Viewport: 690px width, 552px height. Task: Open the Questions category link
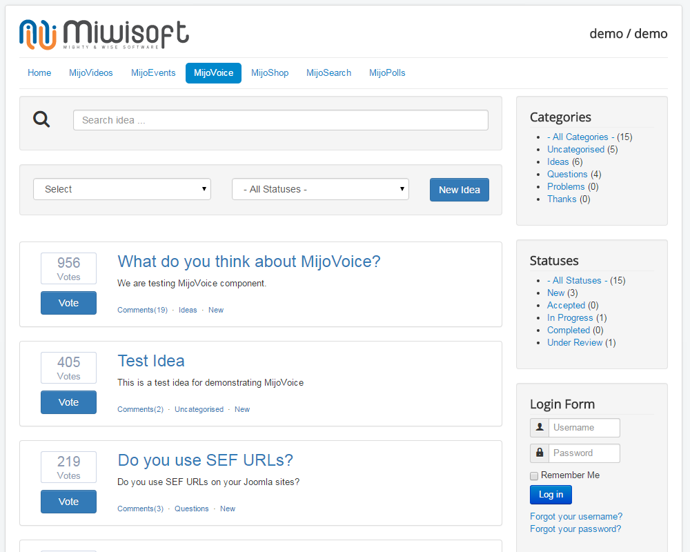point(567,174)
